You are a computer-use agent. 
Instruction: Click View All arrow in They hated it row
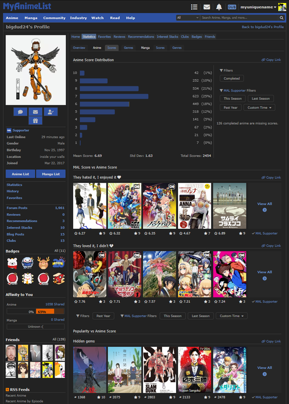265,210
